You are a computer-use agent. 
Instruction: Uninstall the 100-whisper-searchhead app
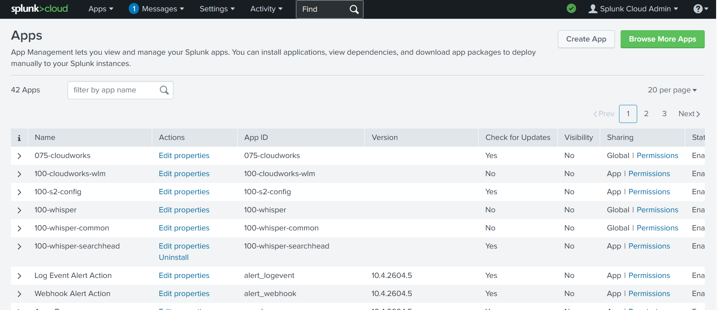click(x=174, y=257)
